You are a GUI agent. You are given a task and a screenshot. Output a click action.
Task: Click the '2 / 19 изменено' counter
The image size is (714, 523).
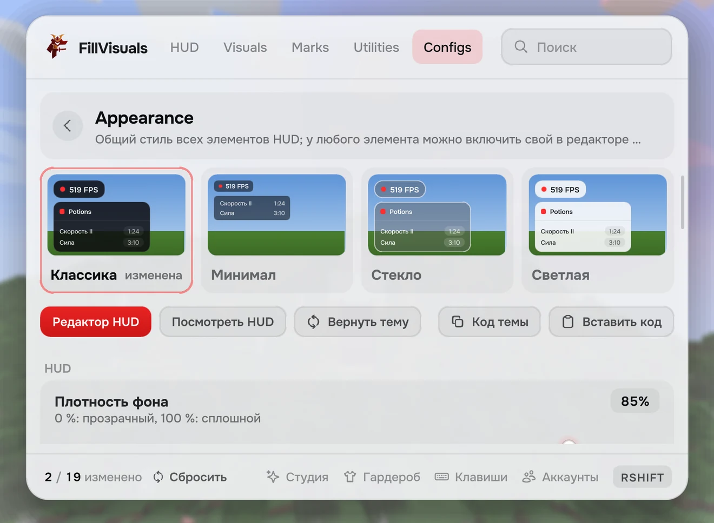93,477
